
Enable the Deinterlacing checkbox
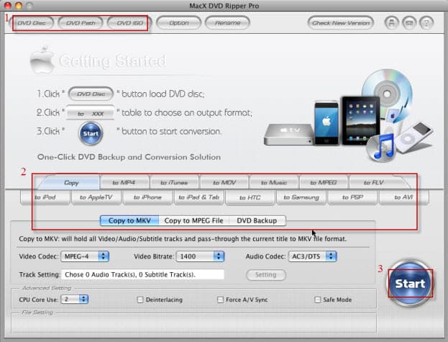(140, 300)
